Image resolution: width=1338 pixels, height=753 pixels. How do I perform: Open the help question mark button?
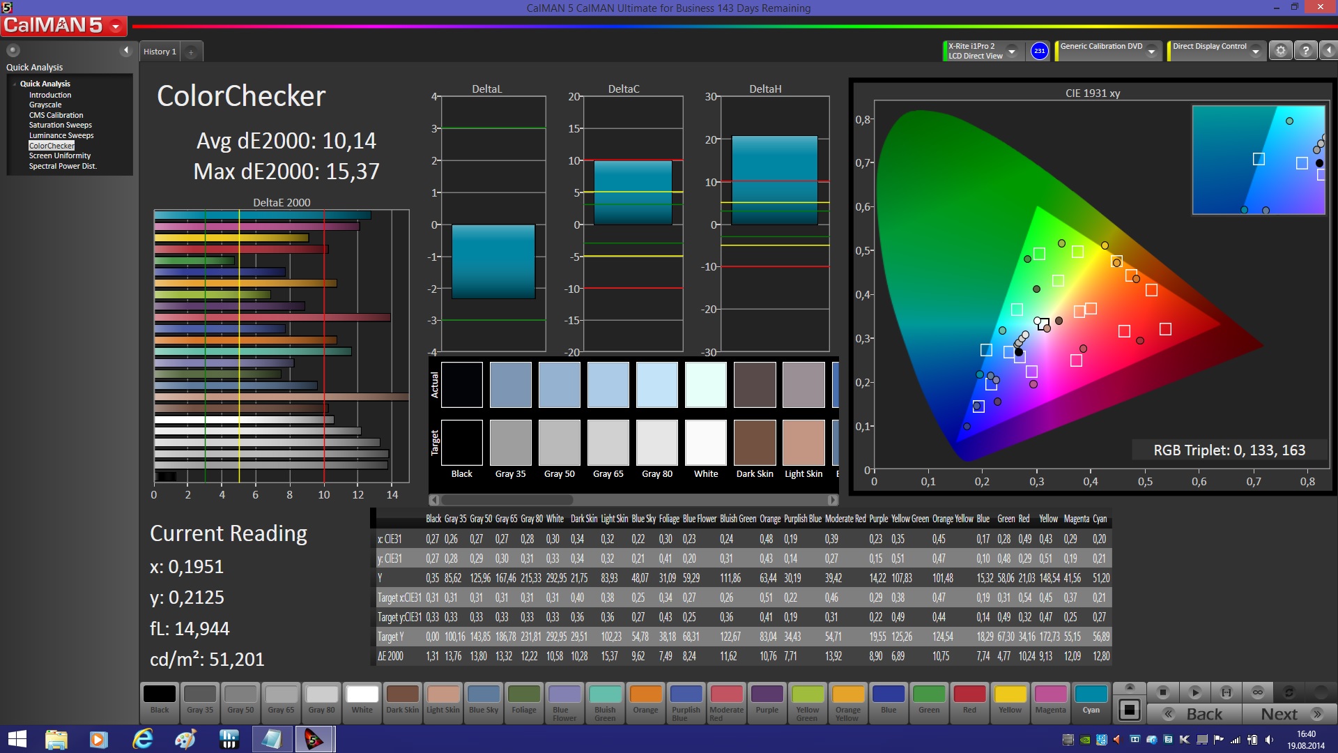click(x=1306, y=51)
